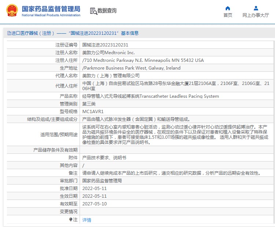Go to homepage via house icon

228,8
